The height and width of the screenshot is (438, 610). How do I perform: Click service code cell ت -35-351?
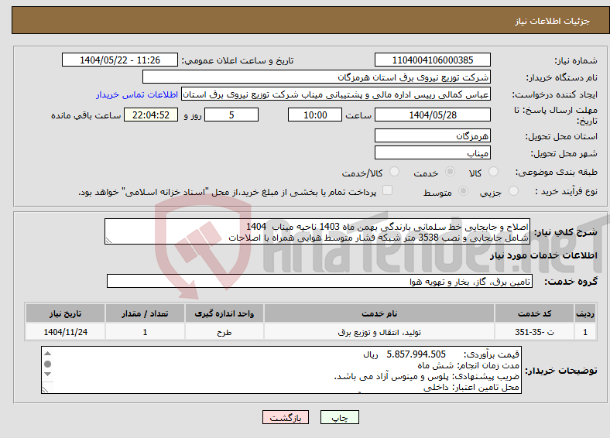coord(535,332)
